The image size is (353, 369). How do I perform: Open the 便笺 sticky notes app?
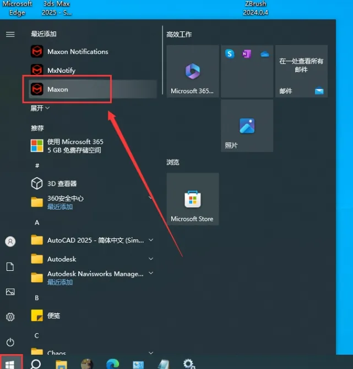93,315
